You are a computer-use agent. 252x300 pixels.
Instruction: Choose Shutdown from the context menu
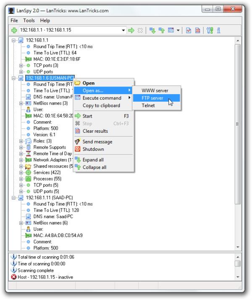93,149
